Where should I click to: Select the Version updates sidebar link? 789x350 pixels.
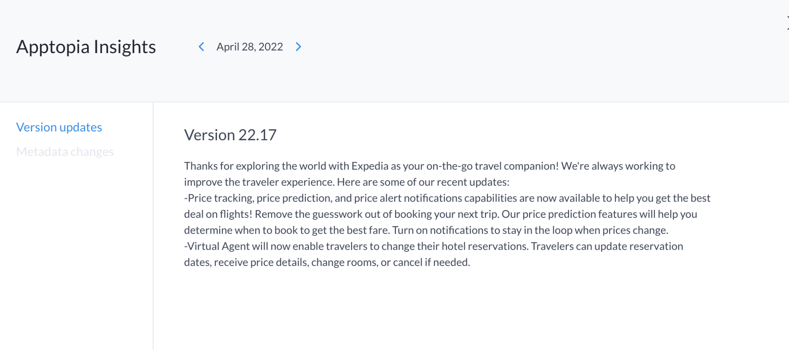[59, 127]
